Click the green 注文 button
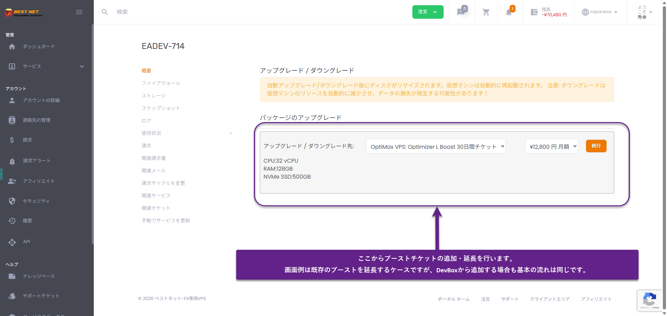Viewport: 667px width, 316px height. tap(428, 12)
